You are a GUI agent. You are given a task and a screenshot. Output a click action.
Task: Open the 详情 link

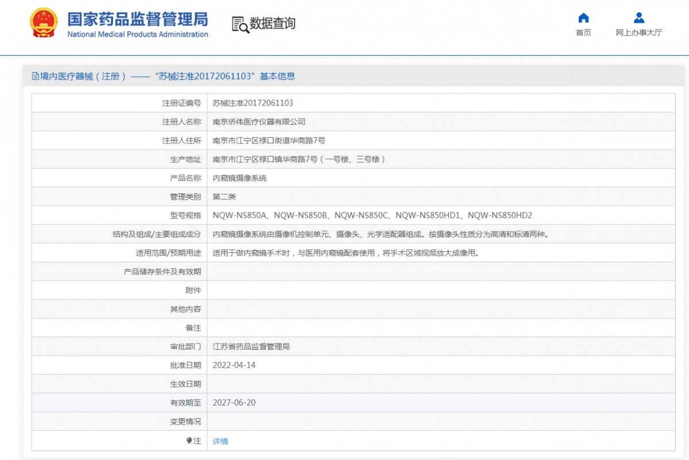220,441
